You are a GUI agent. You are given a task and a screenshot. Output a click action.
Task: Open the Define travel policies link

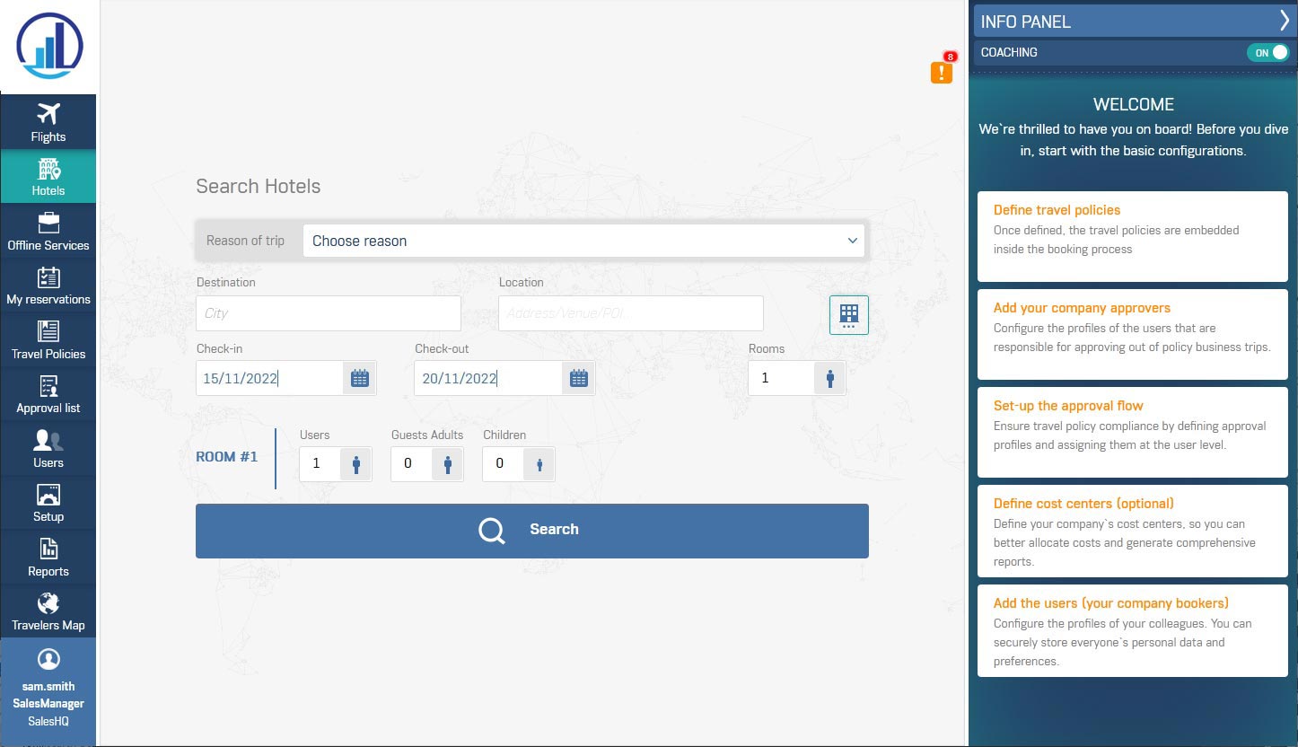(1057, 210)
